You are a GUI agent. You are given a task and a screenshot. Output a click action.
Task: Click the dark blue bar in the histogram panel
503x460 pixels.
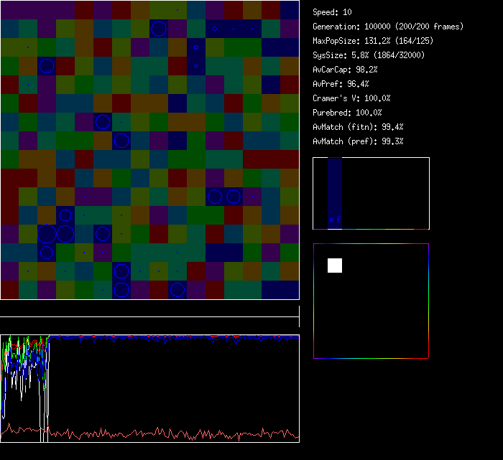tap(335, 188)
